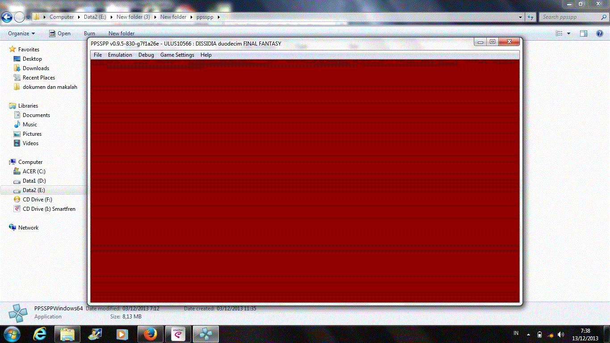Select Data1 (D:) drive in sidebar
Screen dimensions: 610x343
click(34, 181)
